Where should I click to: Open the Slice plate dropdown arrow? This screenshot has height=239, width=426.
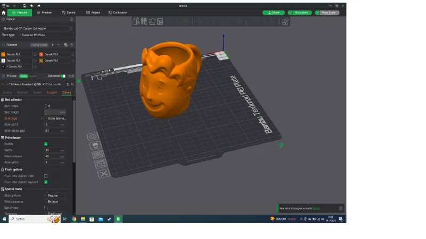(x=290, y=13)
